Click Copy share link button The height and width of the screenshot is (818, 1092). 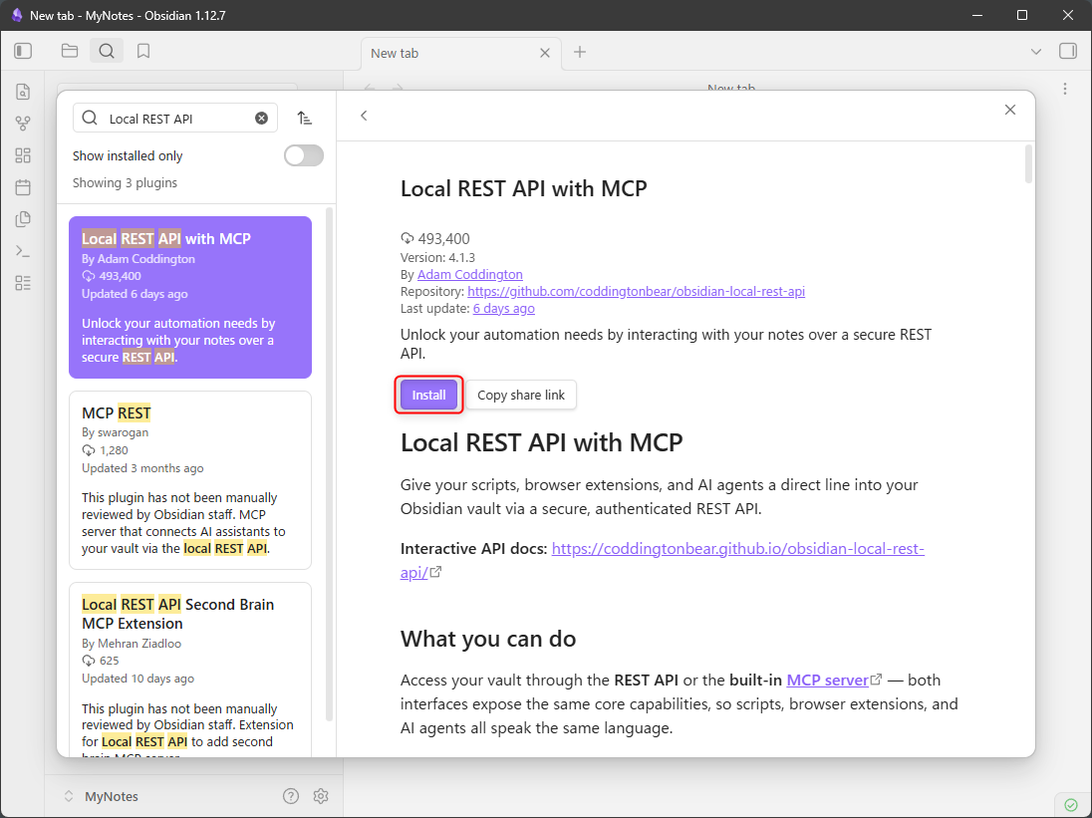pos(521,395)
